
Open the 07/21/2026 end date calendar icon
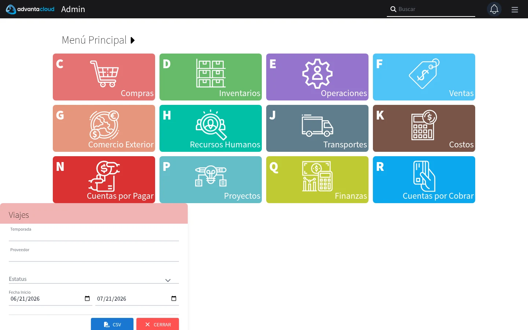pyautogui.click(x=174, y=298)
